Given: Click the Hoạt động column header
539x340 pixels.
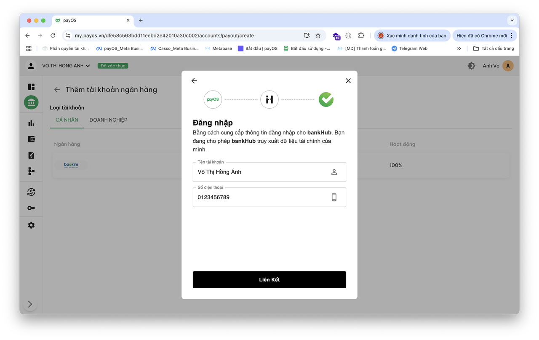Looking at the screenshot, I should point(402,144).
